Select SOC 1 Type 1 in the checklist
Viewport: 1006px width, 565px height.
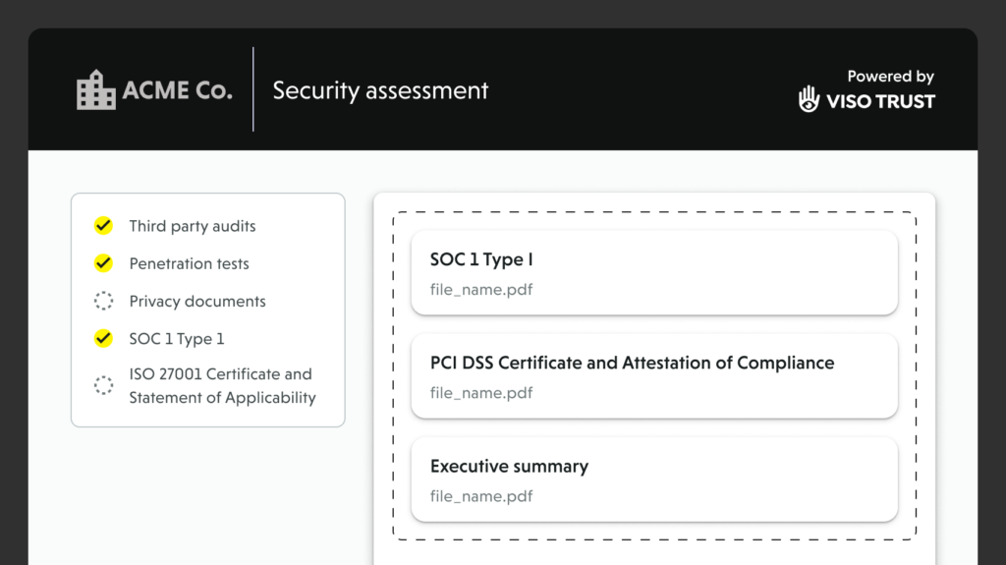click(x=177, y=339)
